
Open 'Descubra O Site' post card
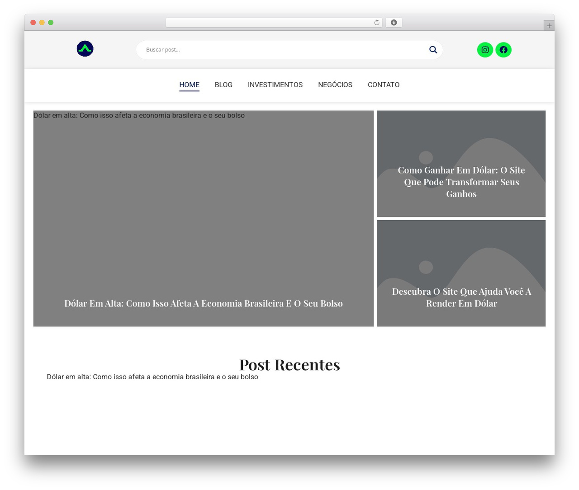click(461, 273)
